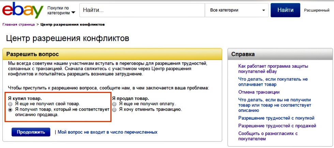Open 'Разрешение трудностей с продажей' link

(277, 126)
